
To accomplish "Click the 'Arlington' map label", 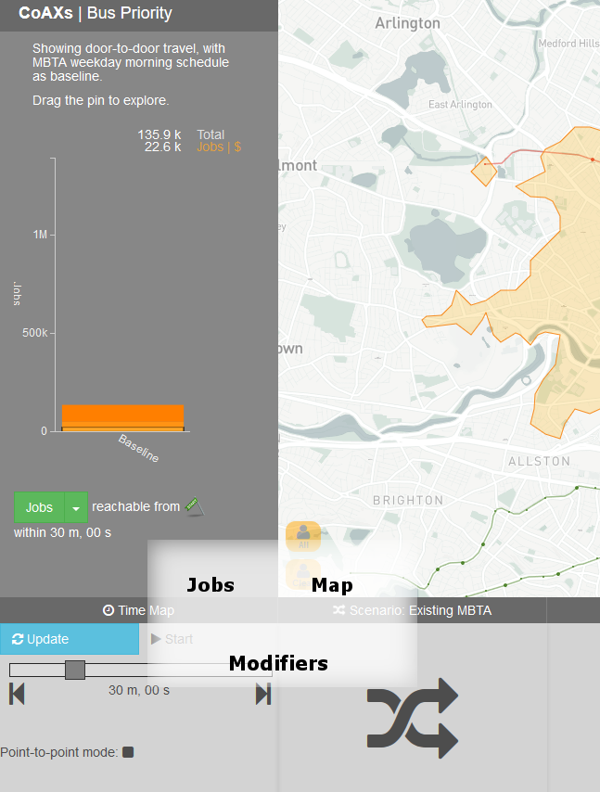I will coord(408,23).
